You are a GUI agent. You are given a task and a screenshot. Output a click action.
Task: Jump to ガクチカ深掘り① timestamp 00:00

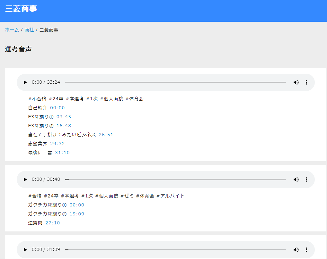[77, 205]
